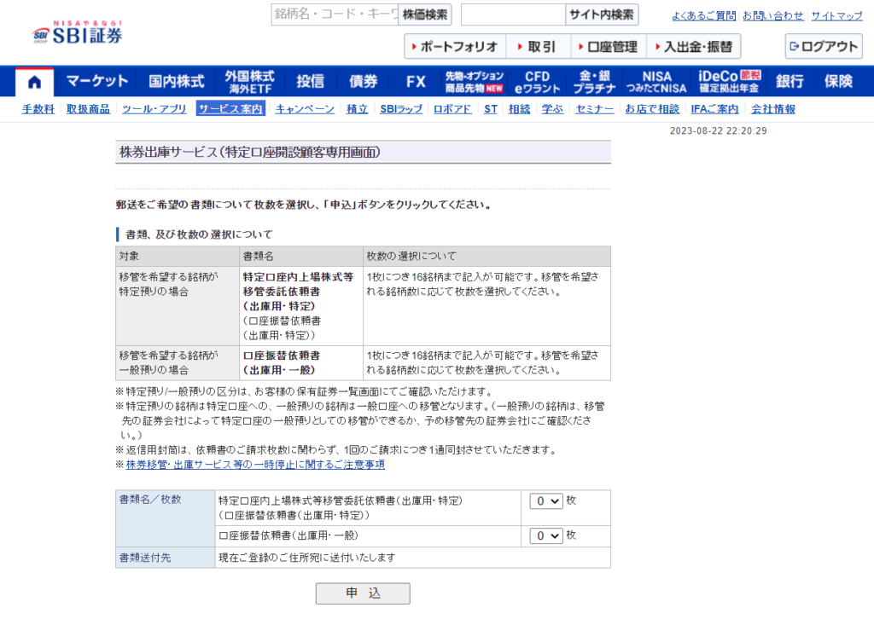Open the 口座振替依頼書（出庫用・一般） 枚数 dropdown
The width and height of the screenshot is (874, 619).
(545, 535)
